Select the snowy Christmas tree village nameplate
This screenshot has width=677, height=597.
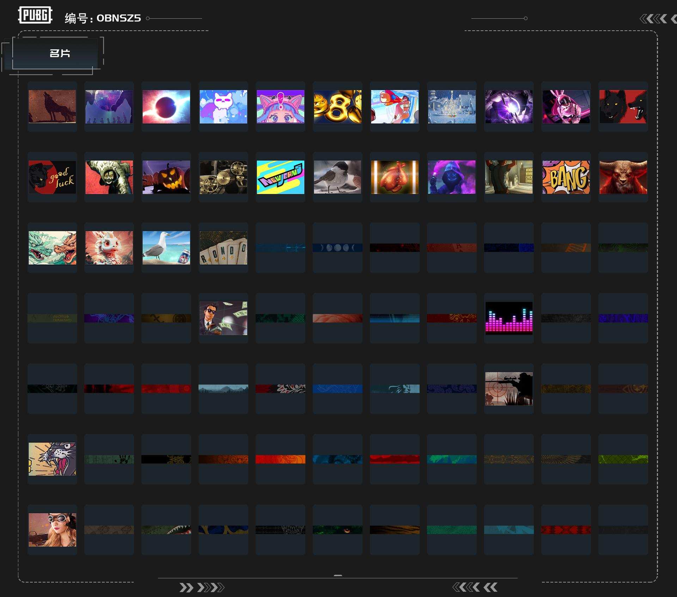click(452, 106)
